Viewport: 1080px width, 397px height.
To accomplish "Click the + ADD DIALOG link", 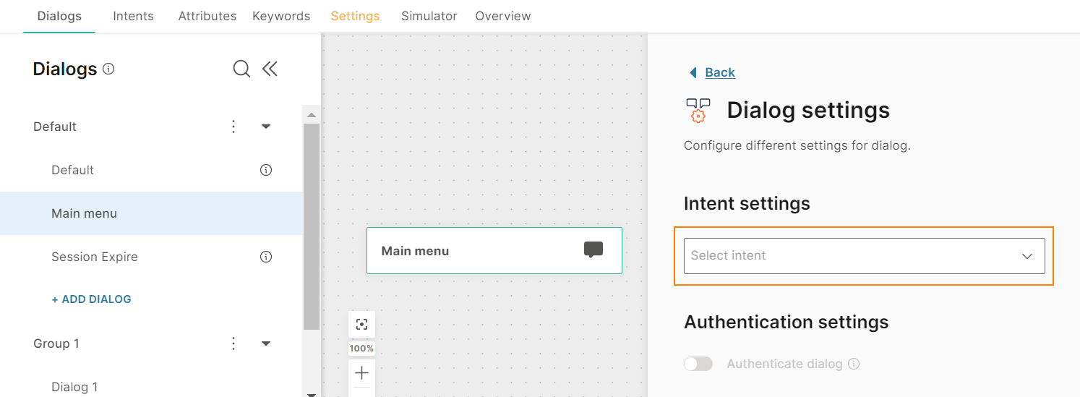I will coord(91,299).
